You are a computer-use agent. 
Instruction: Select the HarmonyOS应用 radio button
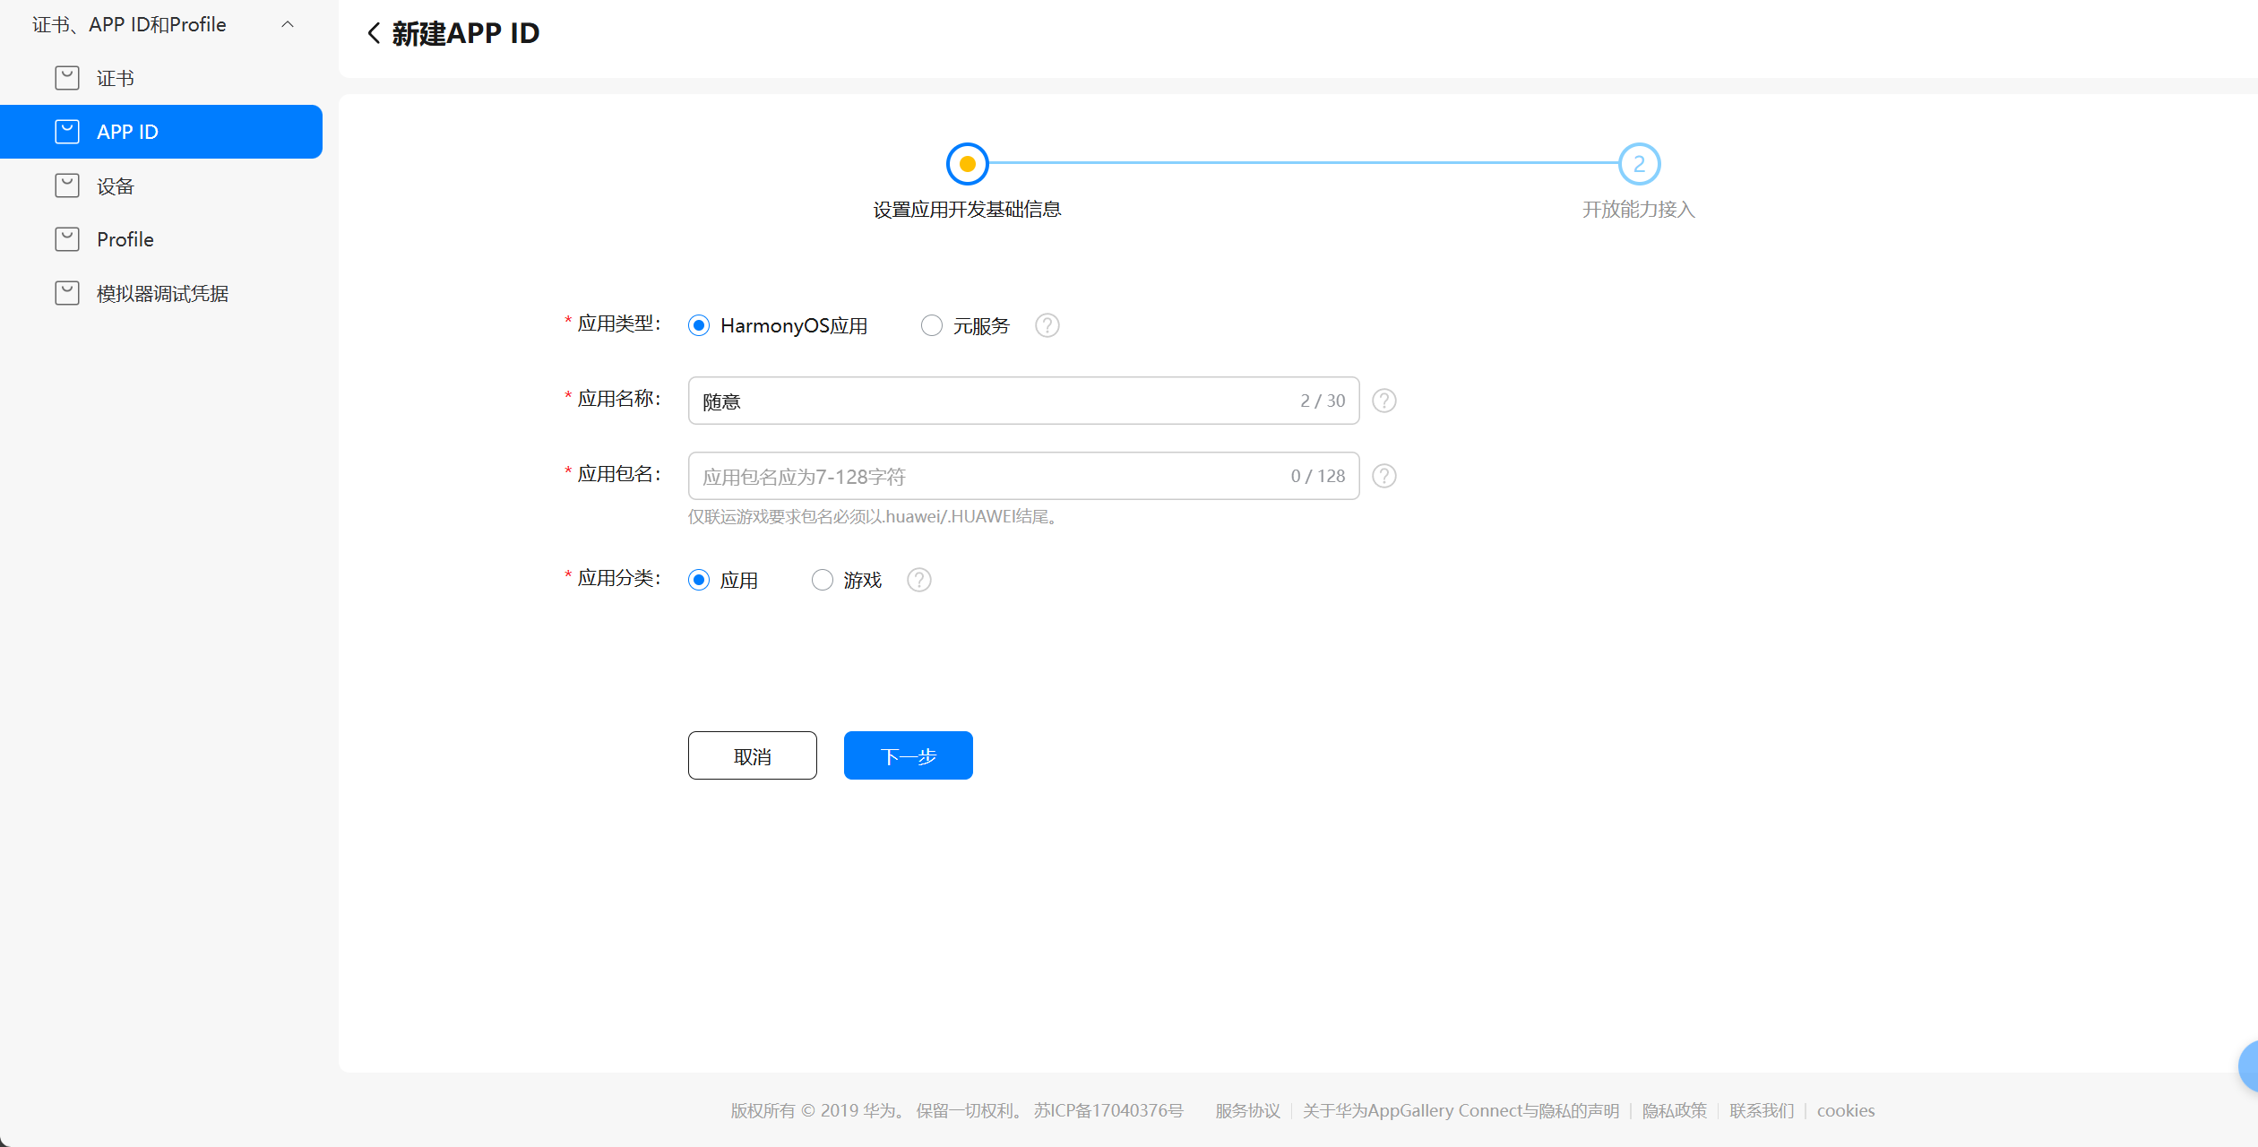tap(699, 325)
